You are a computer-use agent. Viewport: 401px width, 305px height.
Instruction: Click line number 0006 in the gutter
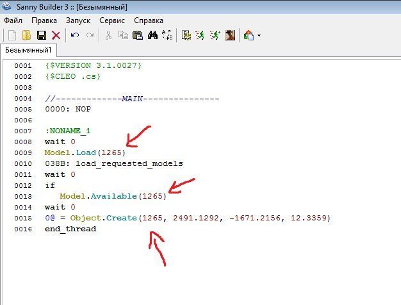[23, 120]
